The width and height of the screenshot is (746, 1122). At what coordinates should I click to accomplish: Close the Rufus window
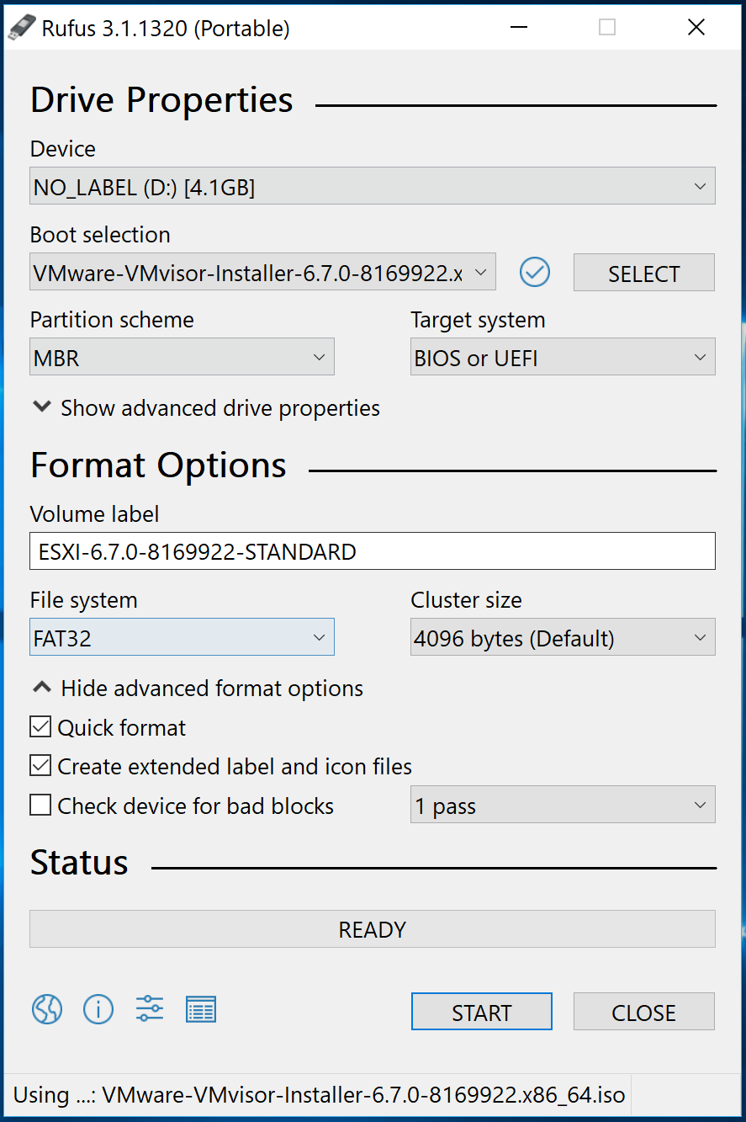click(696, 28)
